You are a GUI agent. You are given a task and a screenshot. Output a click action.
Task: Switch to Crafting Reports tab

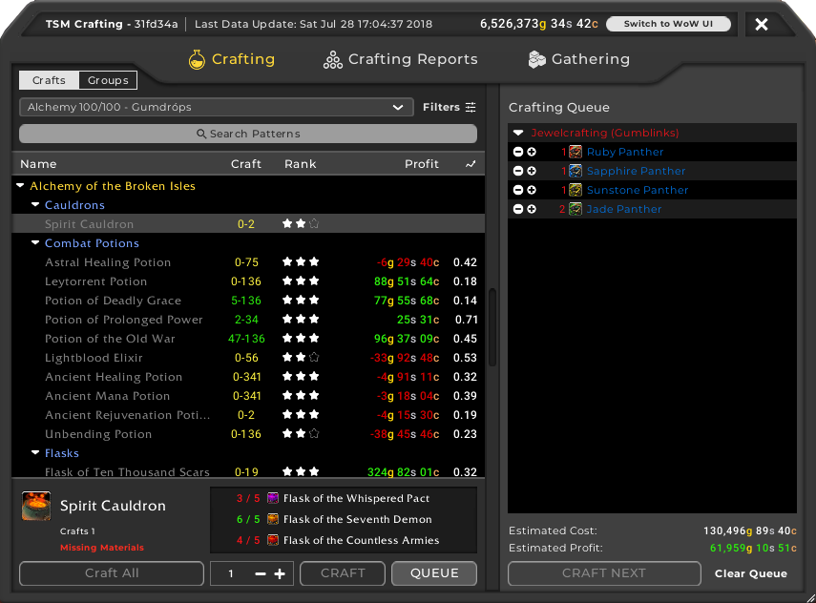click(400, 59)
